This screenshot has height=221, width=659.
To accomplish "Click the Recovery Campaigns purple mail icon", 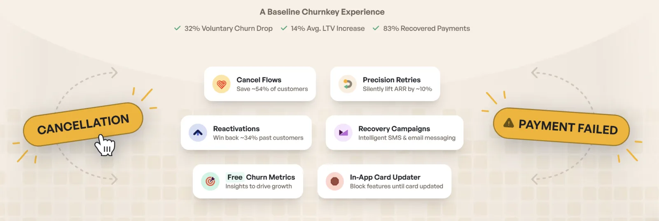I will tap(343, 133).
